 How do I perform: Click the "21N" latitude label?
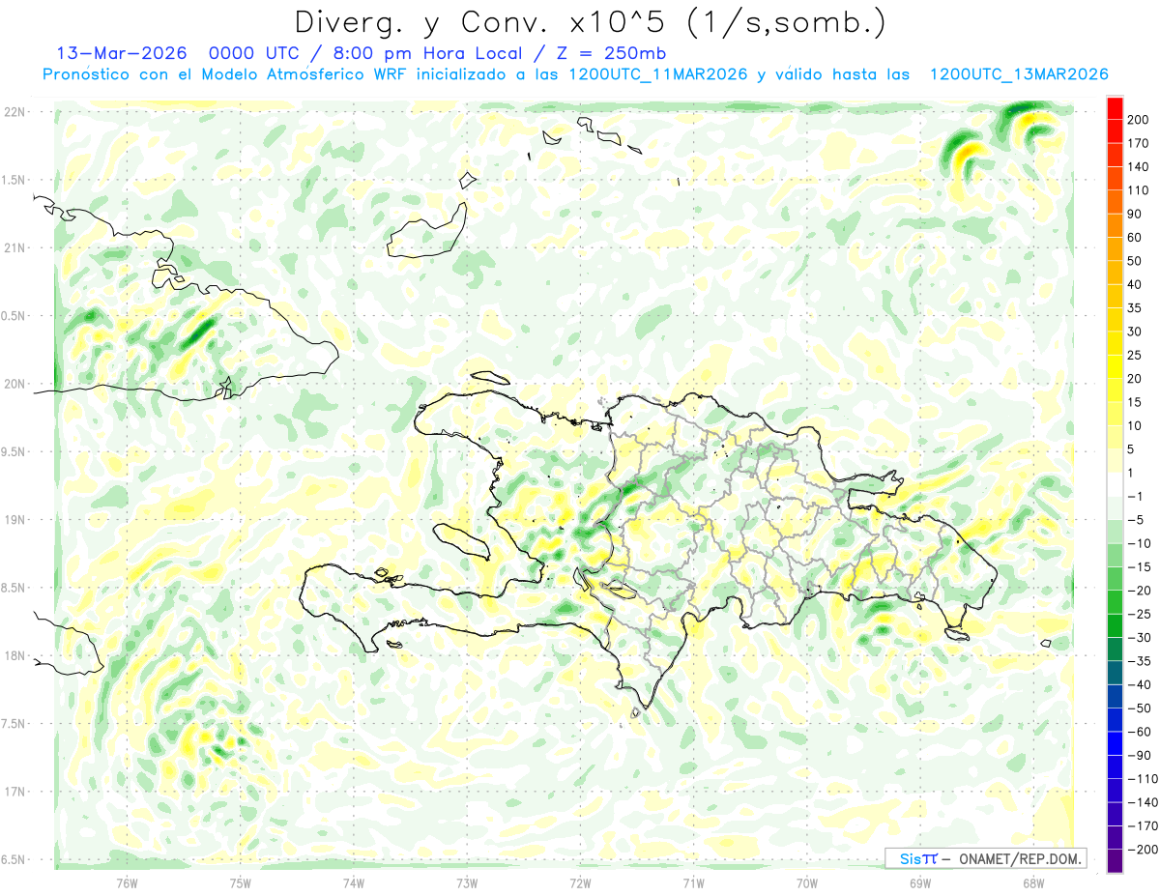tap(15, 247)
